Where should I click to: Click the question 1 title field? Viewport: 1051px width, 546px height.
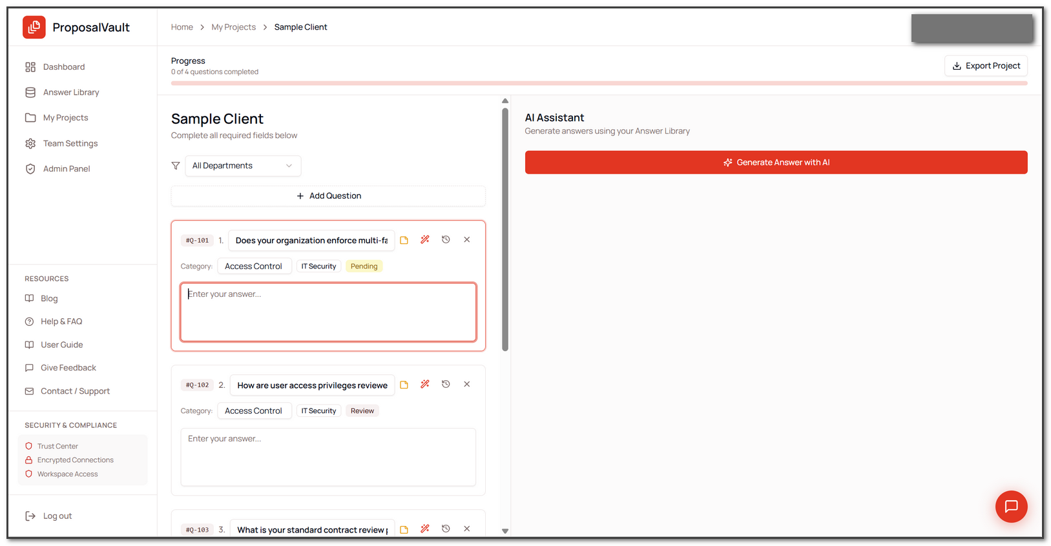click(x=311, y=241)
